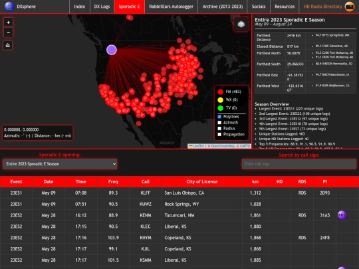Enable the Propagation checkbox
Image resolution: width=359 pixels, height=269 pixels.
pos(219,134)
